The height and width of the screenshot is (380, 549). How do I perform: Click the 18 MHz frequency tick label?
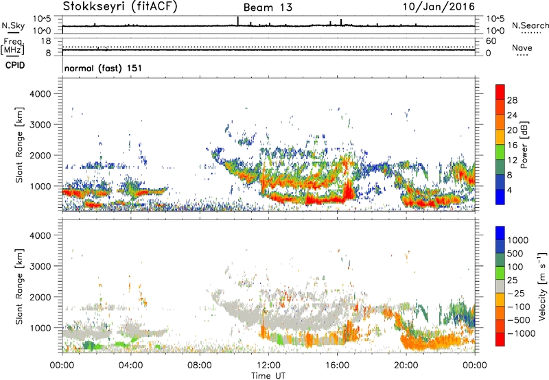(46, 41)
